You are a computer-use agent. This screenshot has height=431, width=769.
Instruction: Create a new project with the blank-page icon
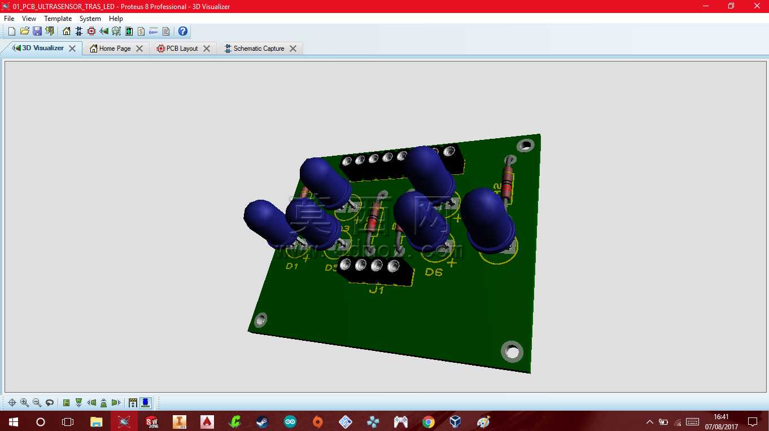click(12, 31)
